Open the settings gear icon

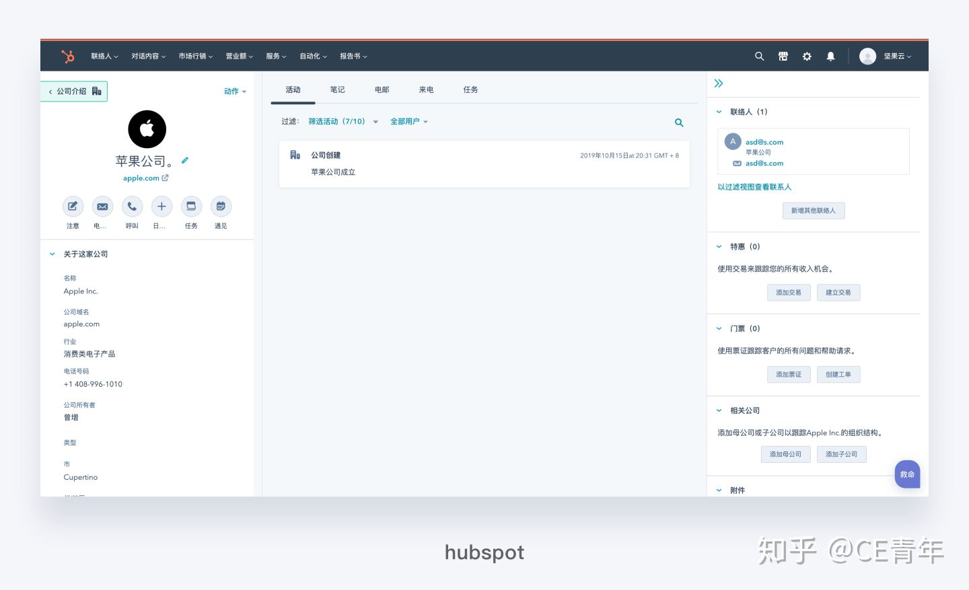(x=807, y=57)
